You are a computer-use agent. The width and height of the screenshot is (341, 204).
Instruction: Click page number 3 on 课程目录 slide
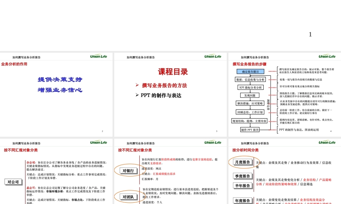(217, 131)
